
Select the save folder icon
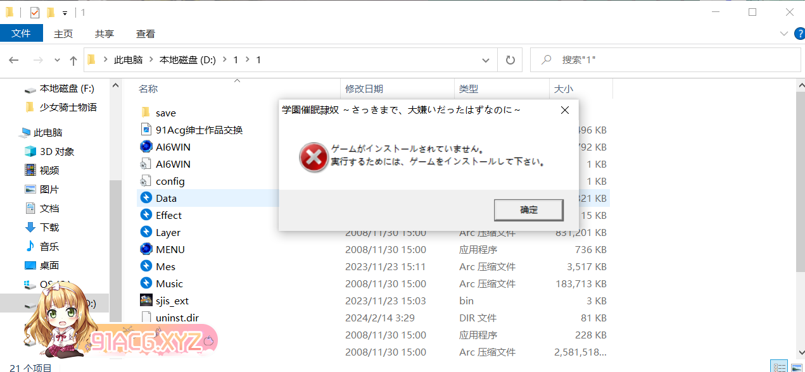tap(146, 113)
